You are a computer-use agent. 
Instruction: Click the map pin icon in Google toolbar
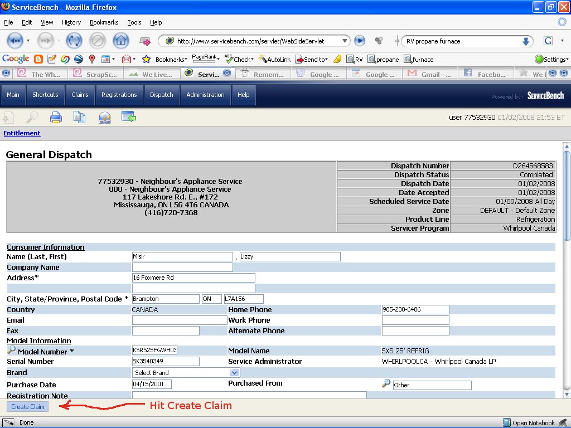tap(92, 59)
